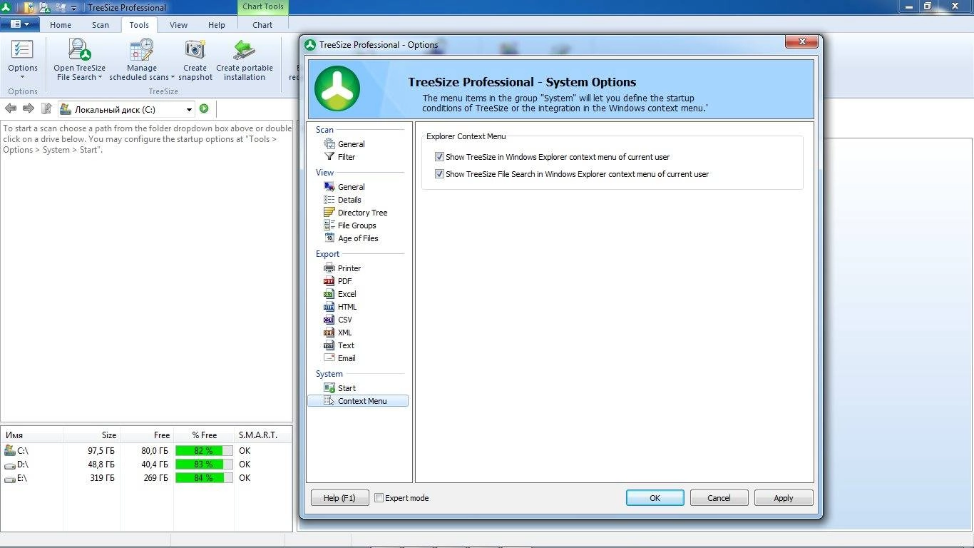Image resolution: width=974 pixels, height=548 pixels.
Task: Expand the Manage scheduled scans dropdown arrow
Action: 173,78
